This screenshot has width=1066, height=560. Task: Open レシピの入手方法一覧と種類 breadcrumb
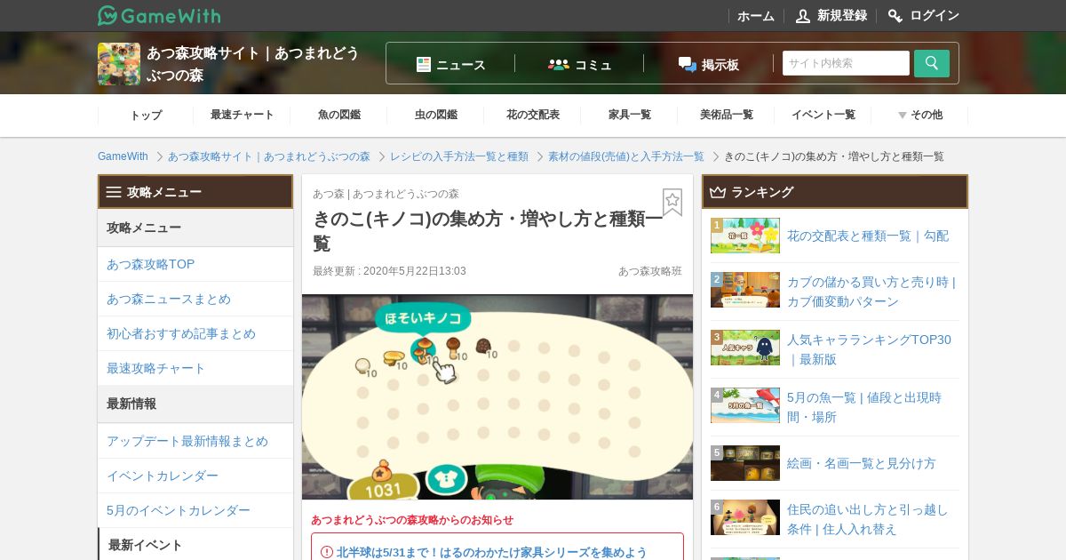(x=459, y=156)
